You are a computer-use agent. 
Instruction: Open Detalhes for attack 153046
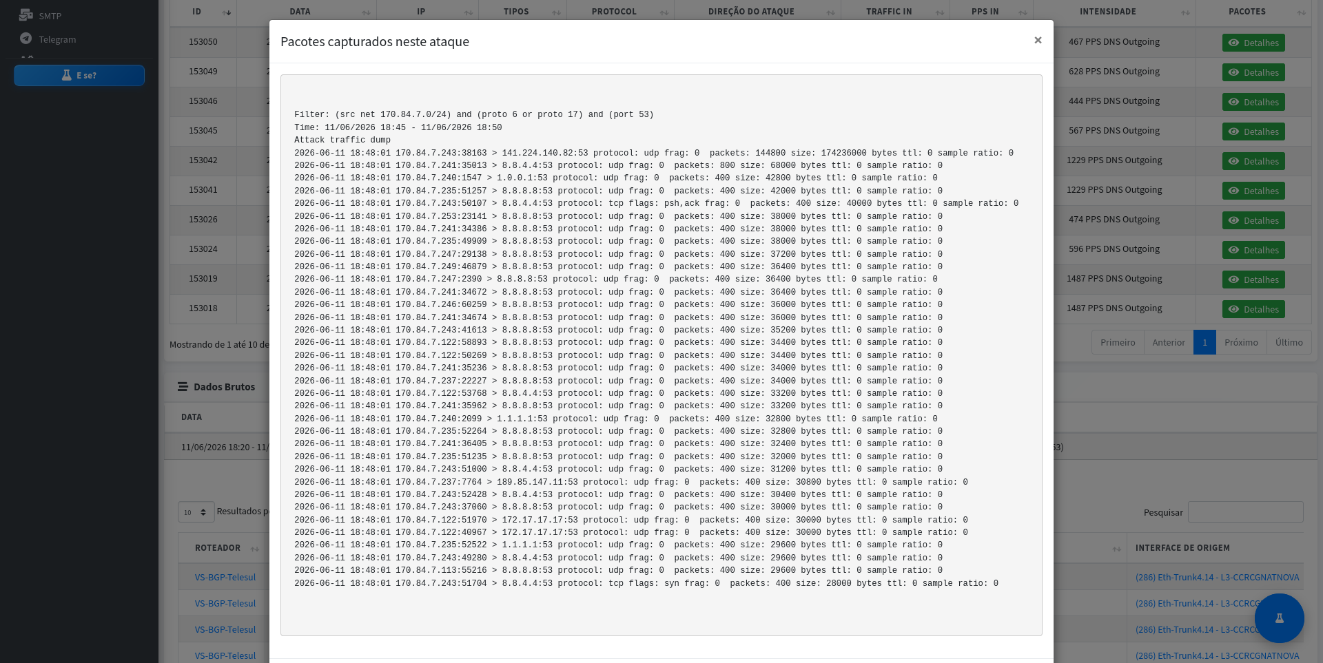tap(1253, 102)
